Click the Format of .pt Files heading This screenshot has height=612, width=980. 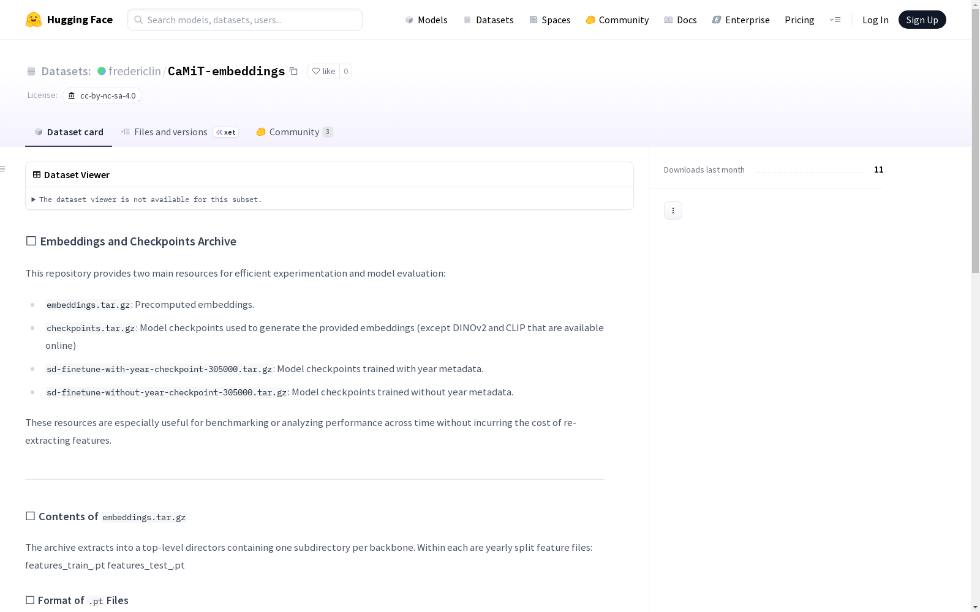point(77,600)
